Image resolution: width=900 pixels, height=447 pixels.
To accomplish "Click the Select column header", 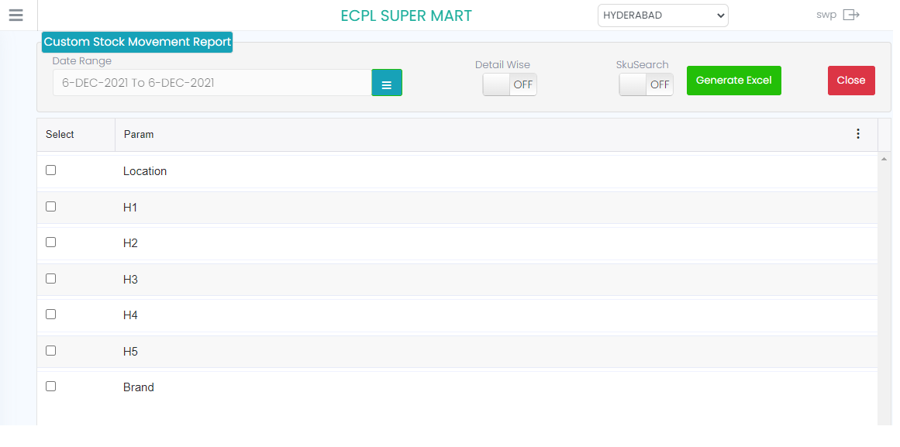I will coord(76,134).
